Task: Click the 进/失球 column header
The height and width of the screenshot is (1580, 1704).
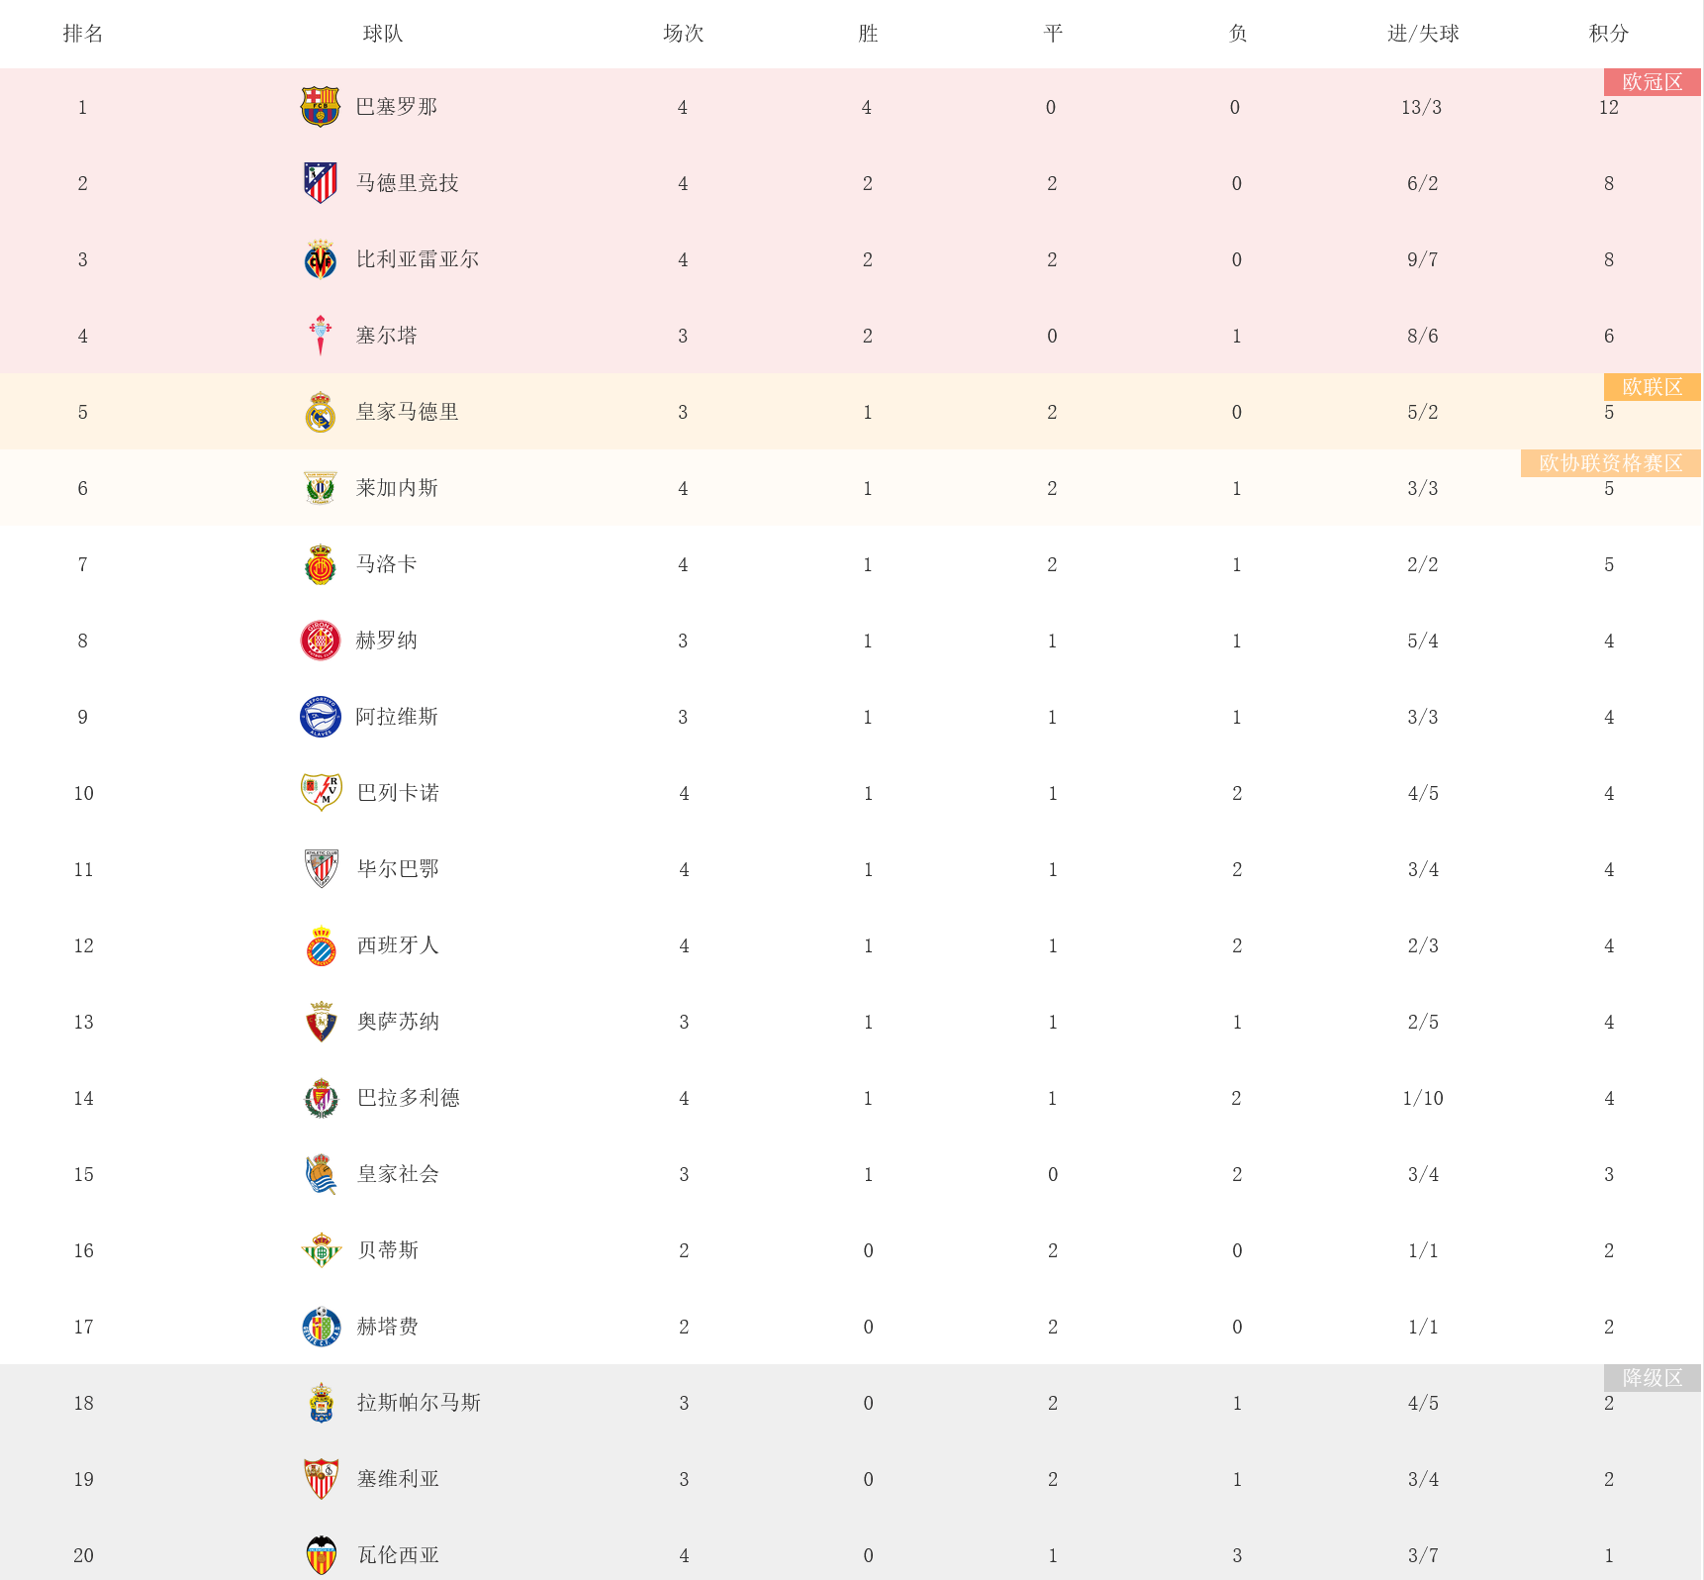Action: (1422, 34)
